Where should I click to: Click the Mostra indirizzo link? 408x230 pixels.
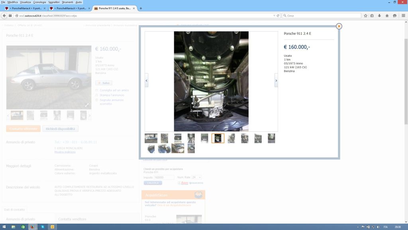[65, 152]
